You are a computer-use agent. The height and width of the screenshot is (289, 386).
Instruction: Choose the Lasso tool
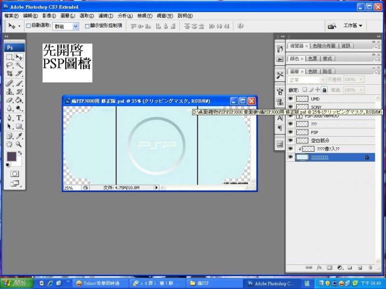click(9, 65)
